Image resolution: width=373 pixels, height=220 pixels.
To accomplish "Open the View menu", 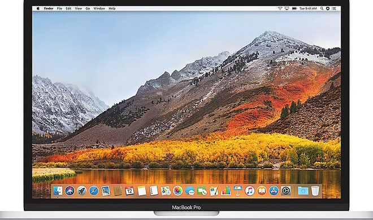I will tap(79, 8).
